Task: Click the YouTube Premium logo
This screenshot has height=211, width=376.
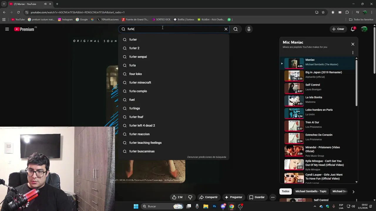Action: 24,29
